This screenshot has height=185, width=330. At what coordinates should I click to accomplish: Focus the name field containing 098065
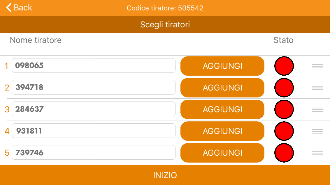tap(94, 66)
